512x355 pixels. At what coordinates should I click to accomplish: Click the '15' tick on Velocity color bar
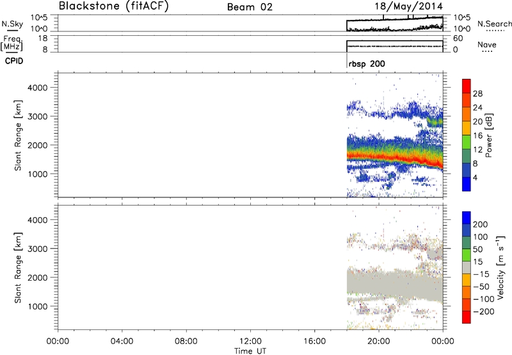477,262
